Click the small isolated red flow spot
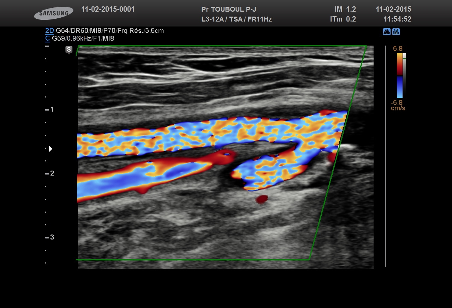 click(262, 199)
